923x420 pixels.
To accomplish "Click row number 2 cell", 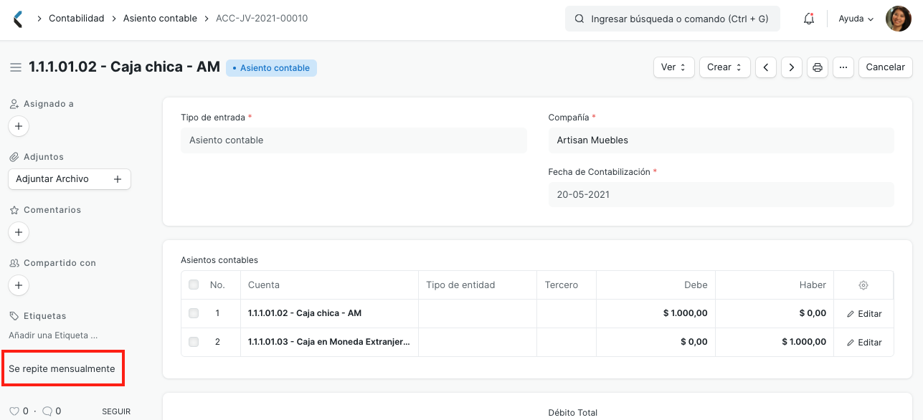I will tap(217, 343).
